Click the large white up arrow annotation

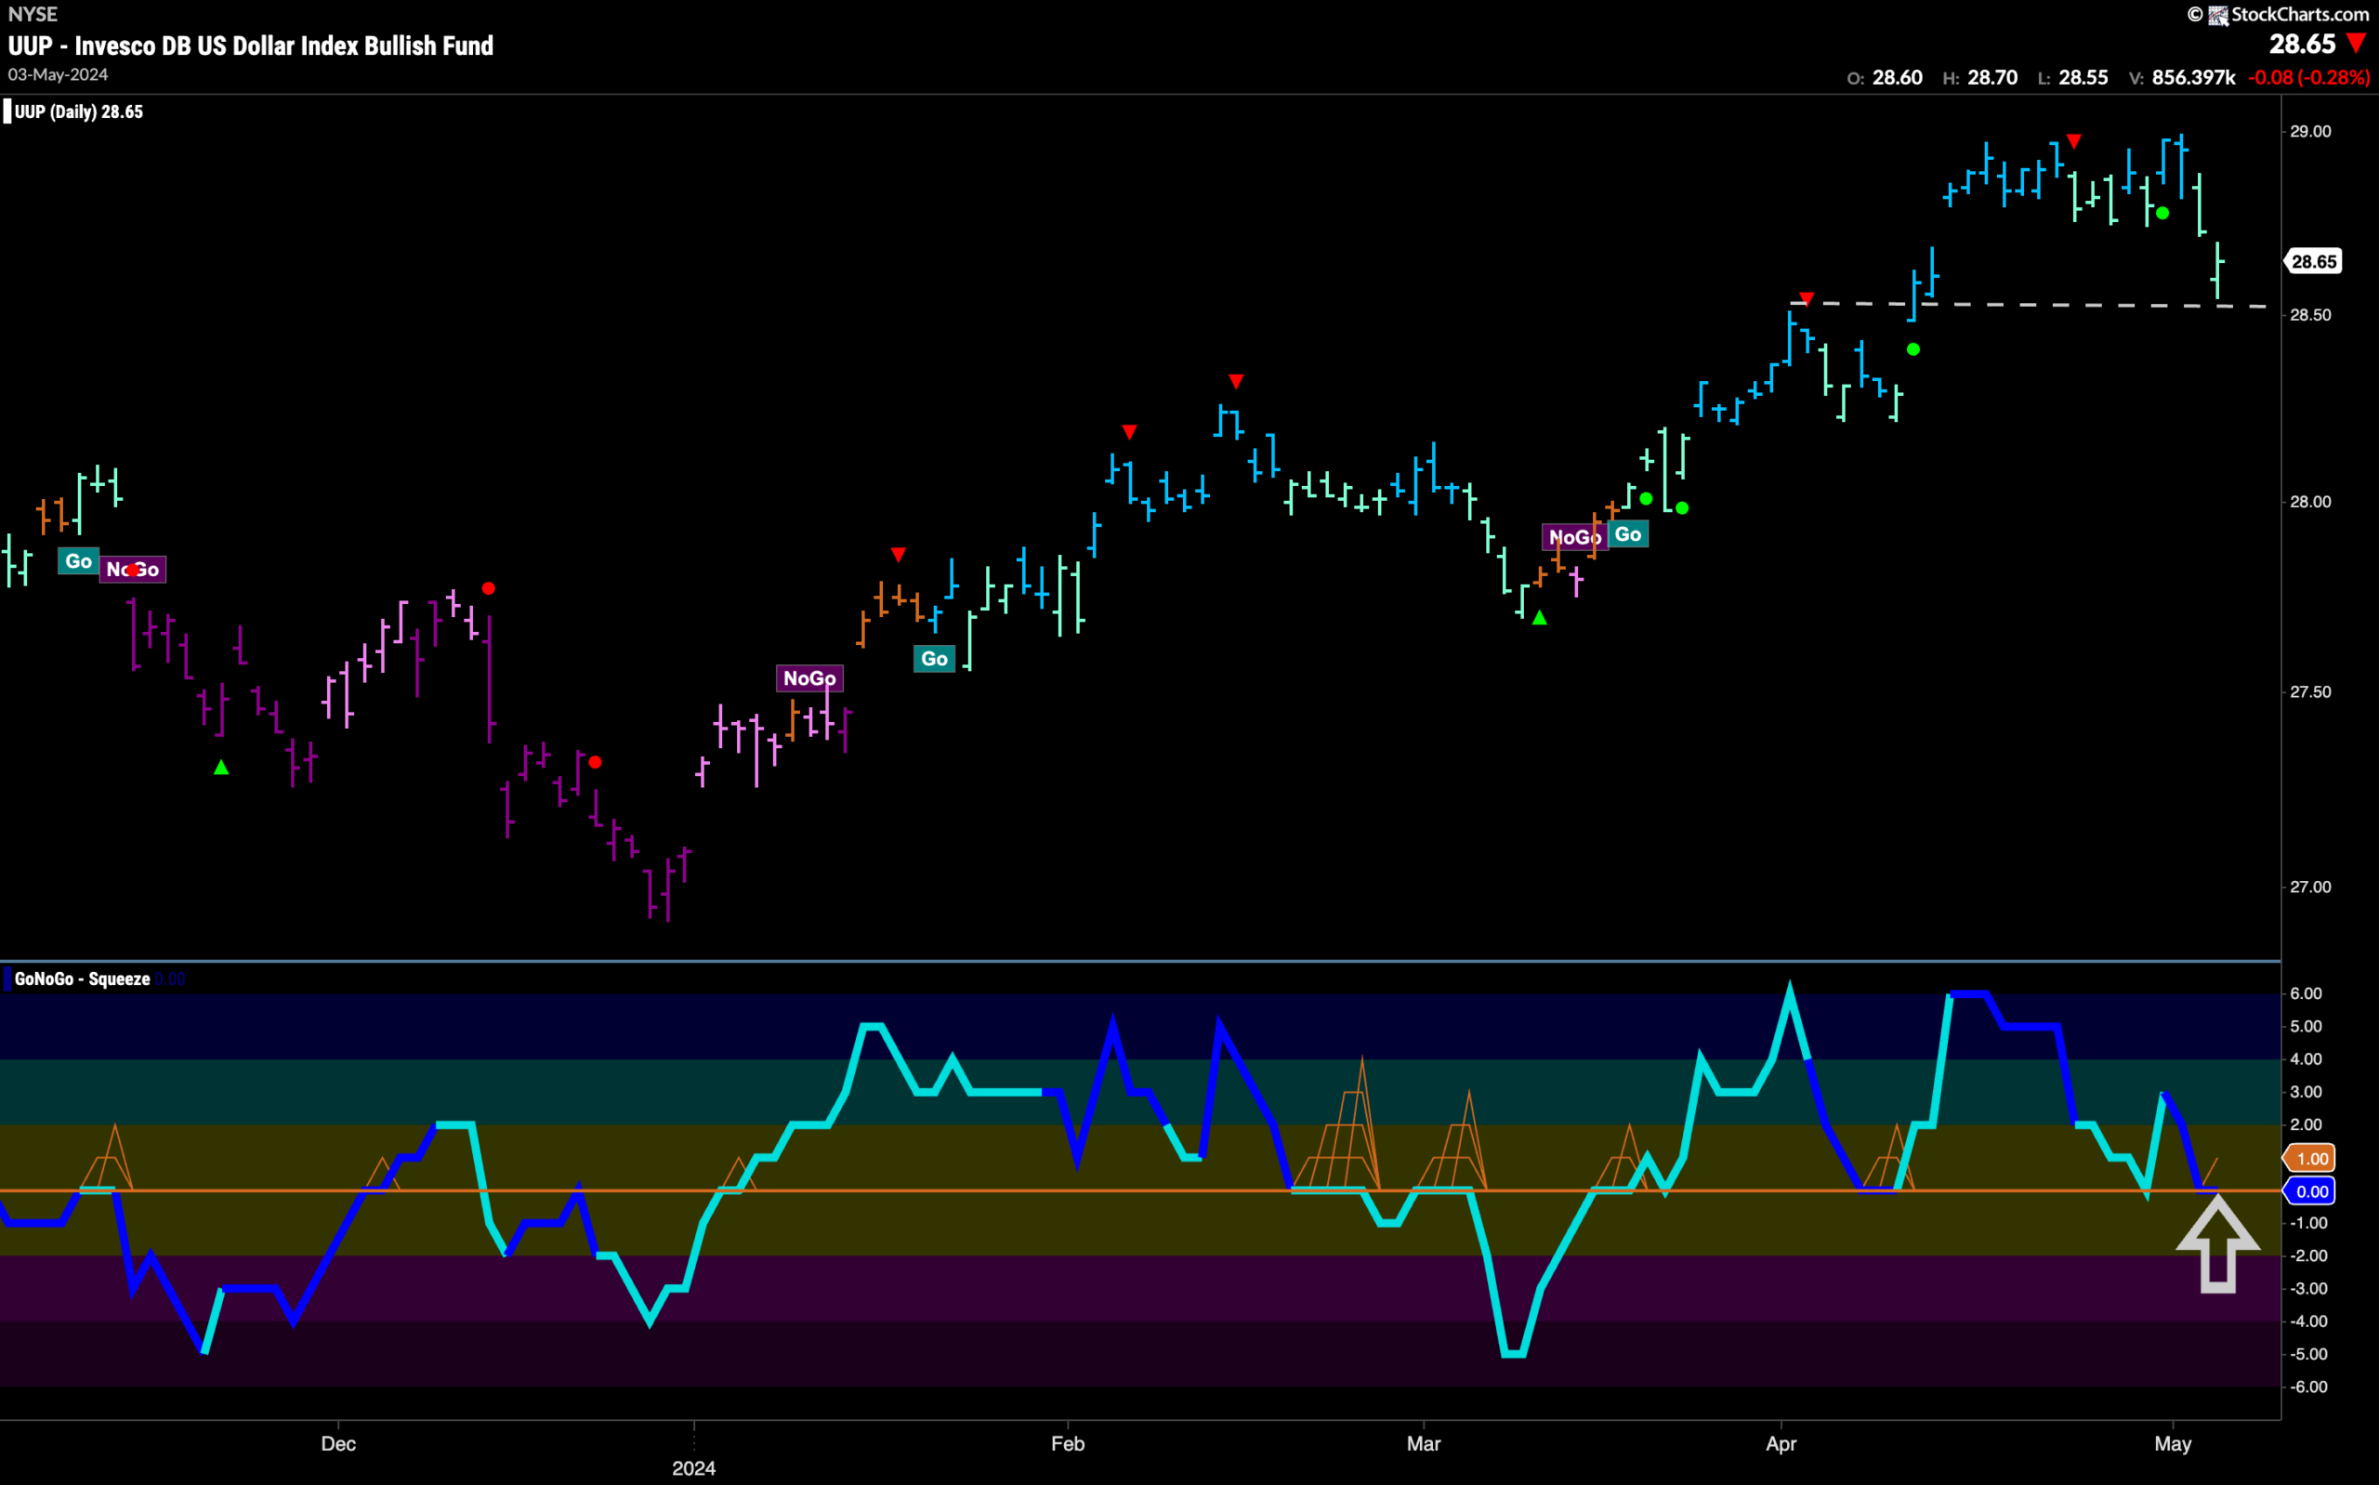point(2217,1243)
